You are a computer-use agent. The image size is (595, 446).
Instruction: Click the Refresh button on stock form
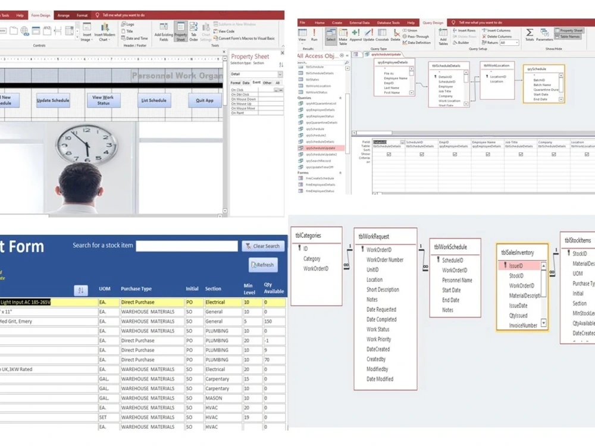point(263,265)
